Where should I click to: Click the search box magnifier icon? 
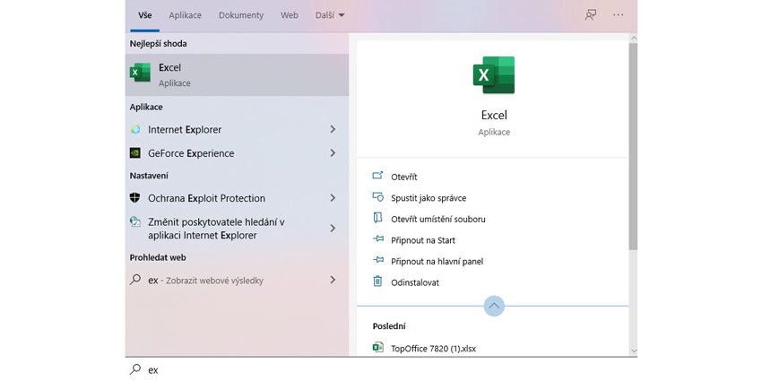click(x=135, y=369)
